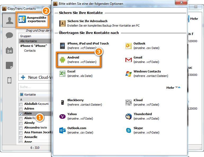Open the Calendar sidebar icon
Viewport: 204px width, 157px height.
pyautogui.click(x=9, y=50)
